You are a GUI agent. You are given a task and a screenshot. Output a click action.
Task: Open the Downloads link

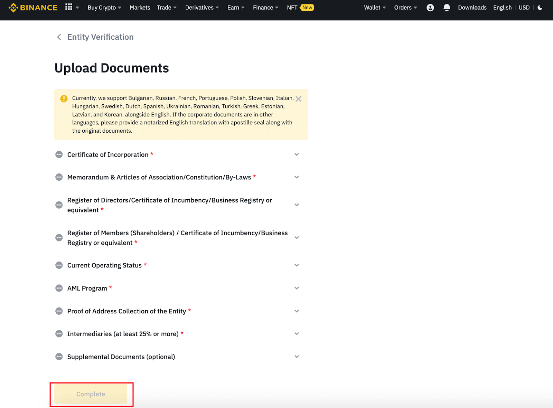coord(472,8)
